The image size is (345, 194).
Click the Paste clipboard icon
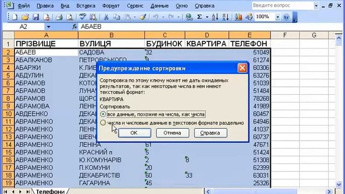coord(127,17)
